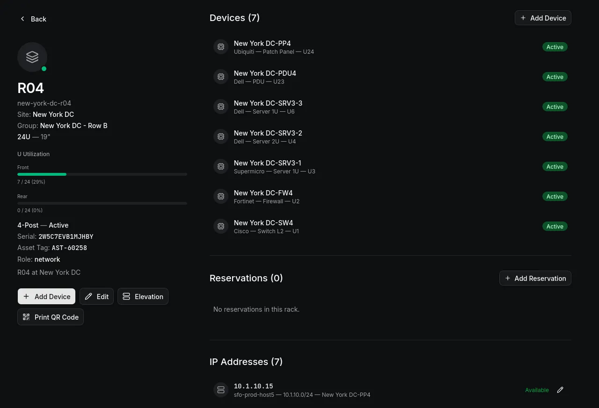Viewport: 599px width, 408px height.
Task: Click the IP address 10.1.10.15
Action: tap(253, 386)
